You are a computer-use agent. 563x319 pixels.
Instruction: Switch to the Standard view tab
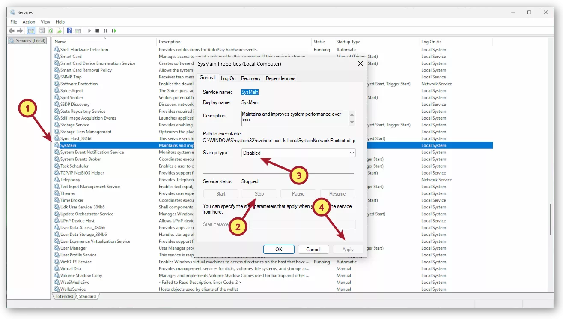click(87, 296)
